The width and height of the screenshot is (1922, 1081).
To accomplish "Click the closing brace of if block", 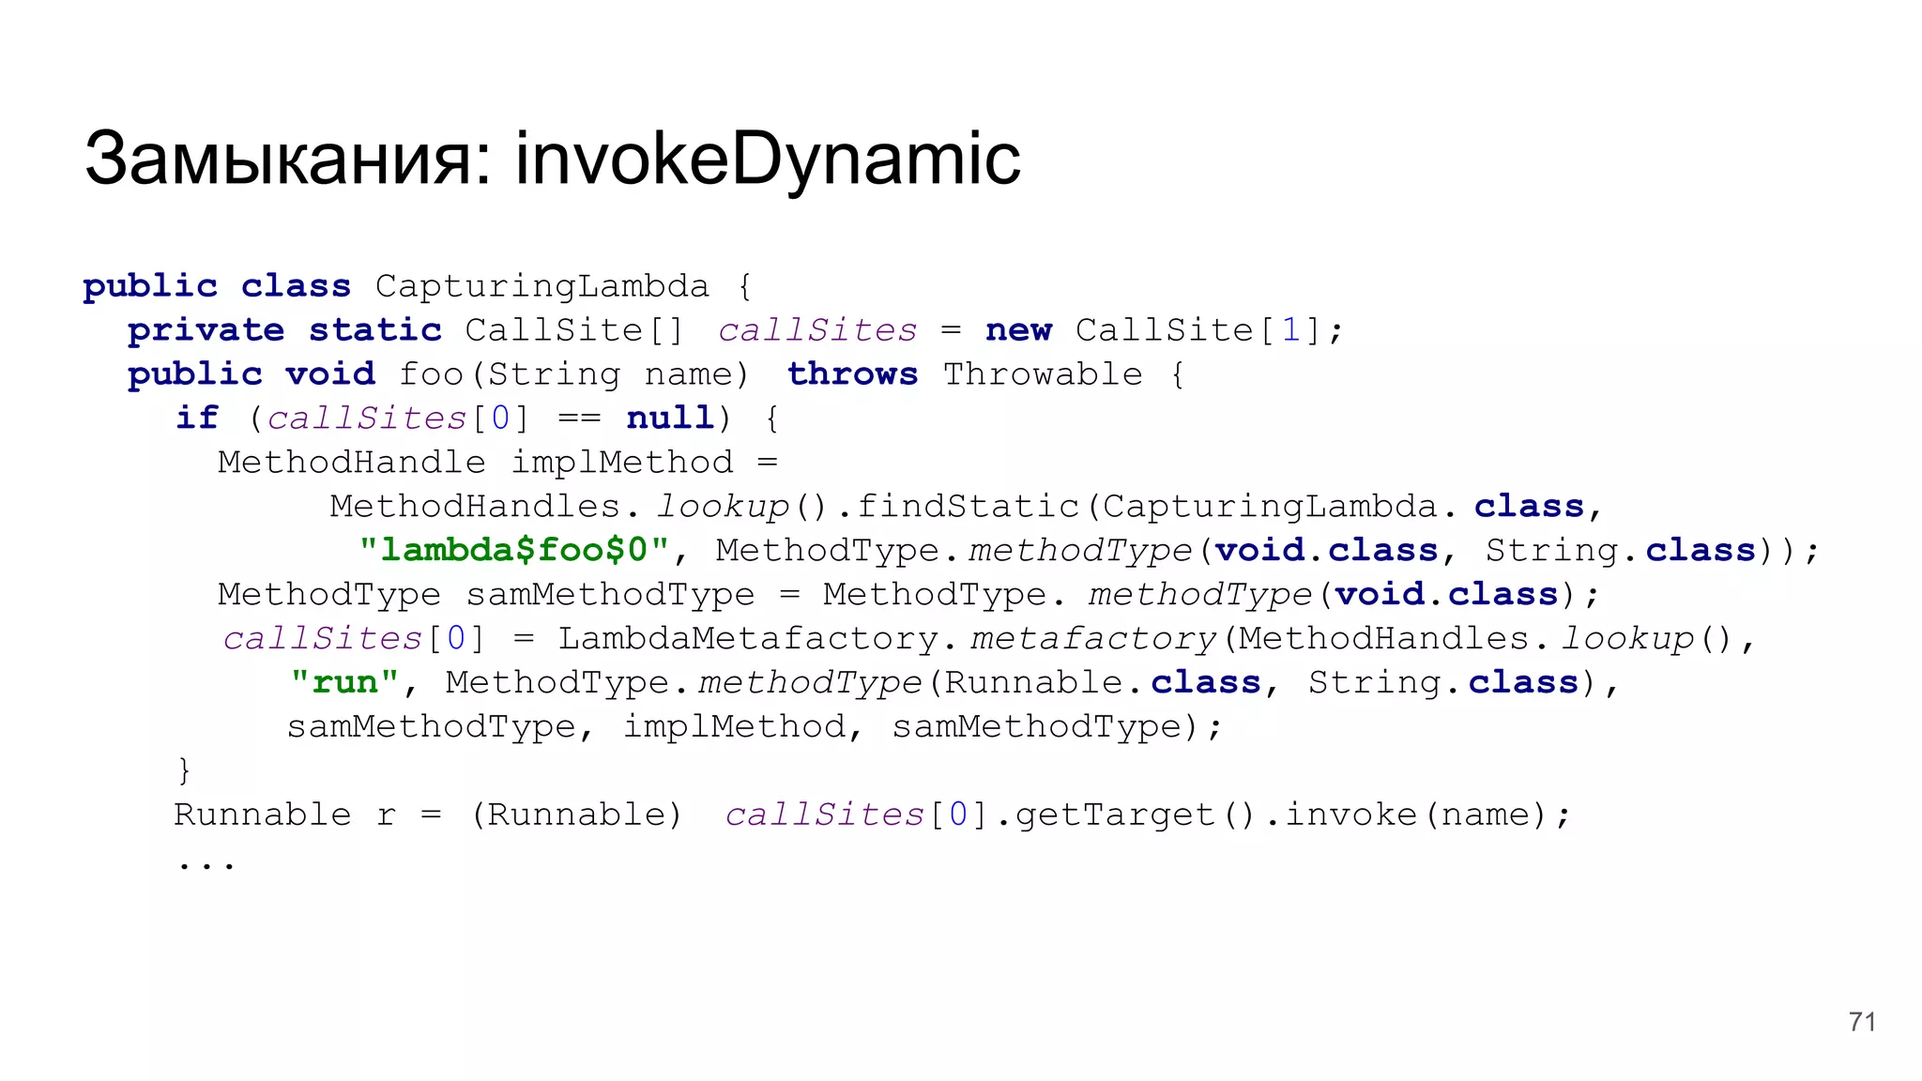I will (x=184, y=771).
